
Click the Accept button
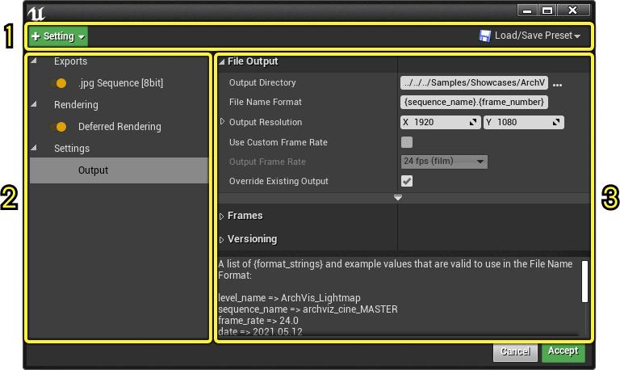[563, 351]
